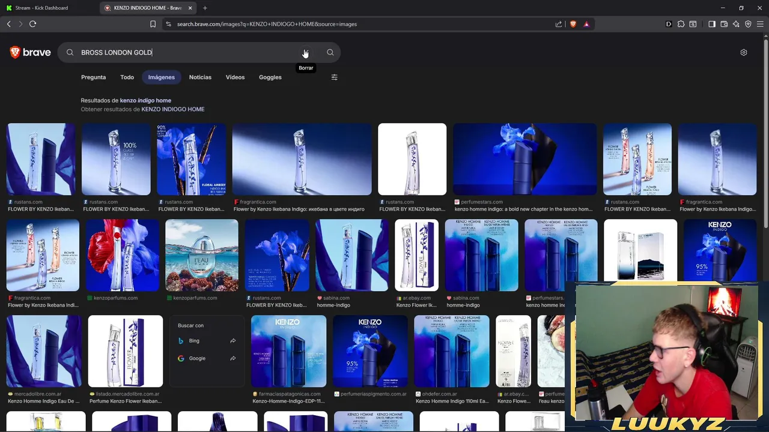Viewport: 769px width, 432px height.
Task: Search image with Google
Action: point(207,358)
